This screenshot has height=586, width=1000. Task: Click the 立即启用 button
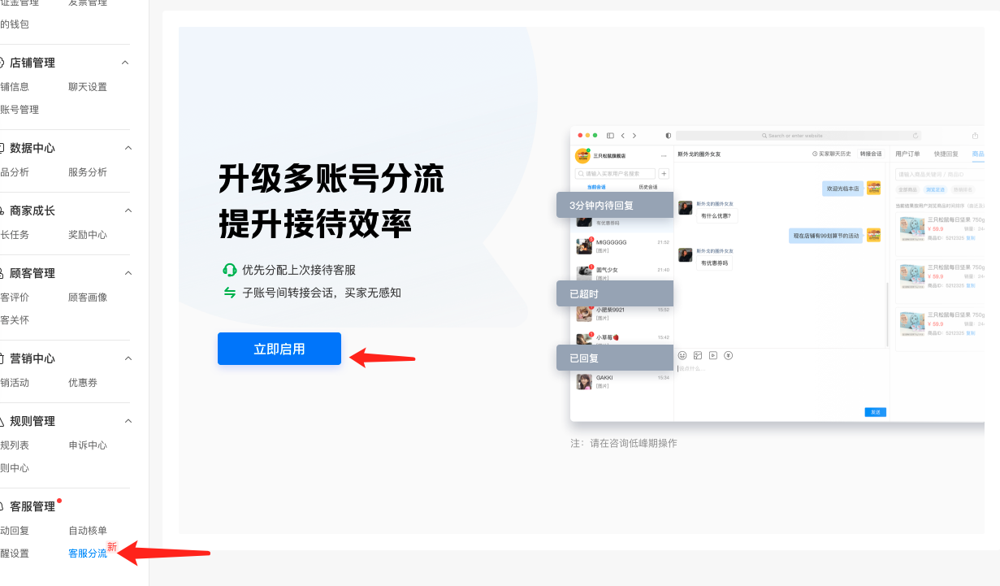tap(279, 349)
